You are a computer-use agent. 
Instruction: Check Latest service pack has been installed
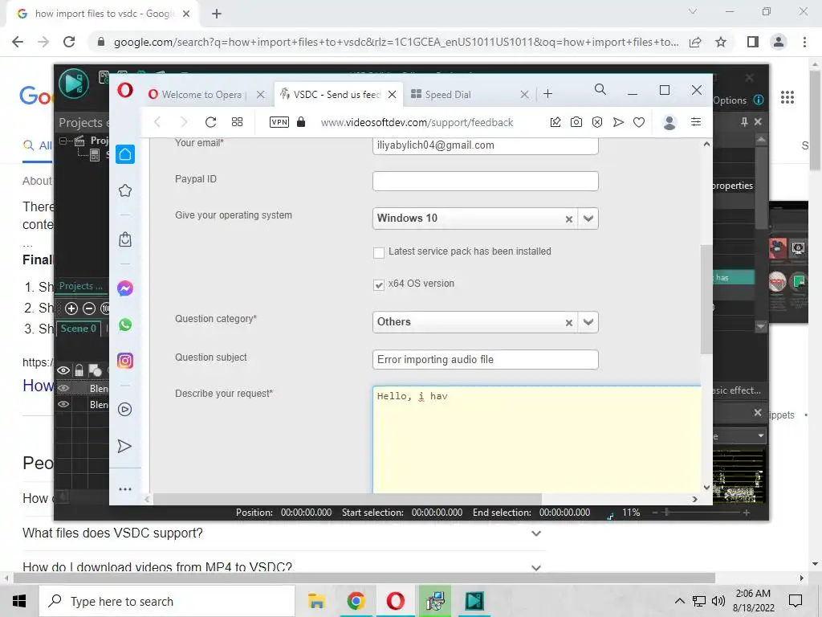tap(379, 253)
